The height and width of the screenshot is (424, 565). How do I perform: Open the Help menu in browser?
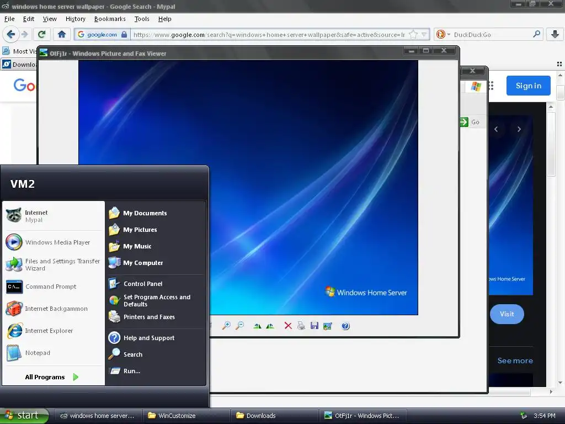(164, 19)
